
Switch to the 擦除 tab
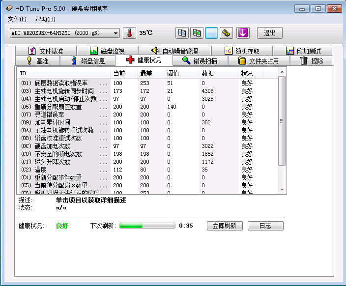point(312,60)
